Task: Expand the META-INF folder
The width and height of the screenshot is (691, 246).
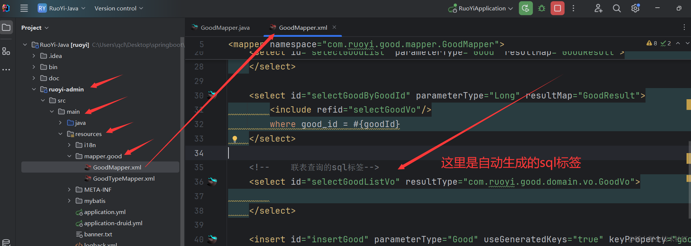Action: coord(69,190)
